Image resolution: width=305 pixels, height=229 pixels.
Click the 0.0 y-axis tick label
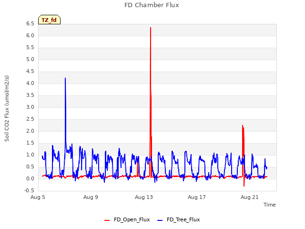tap(30, 178)
